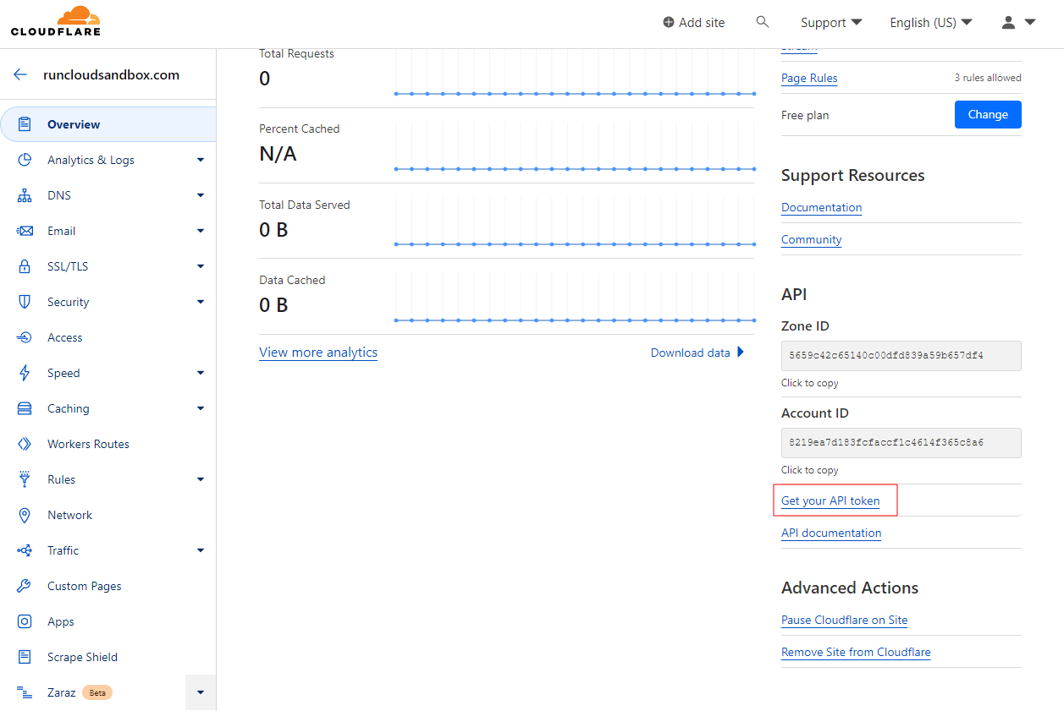The image size is (1064, 711).
Task: Expand the Rules submenu arrow
Action: pyautogui.click(x=201, y=479)
